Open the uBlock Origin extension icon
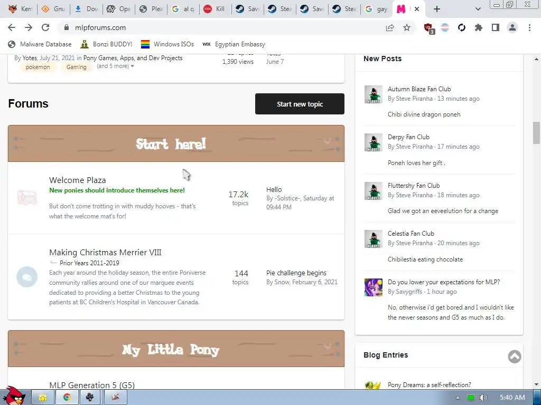This screenshot has width=541, height=405. (x=429, y=28)
